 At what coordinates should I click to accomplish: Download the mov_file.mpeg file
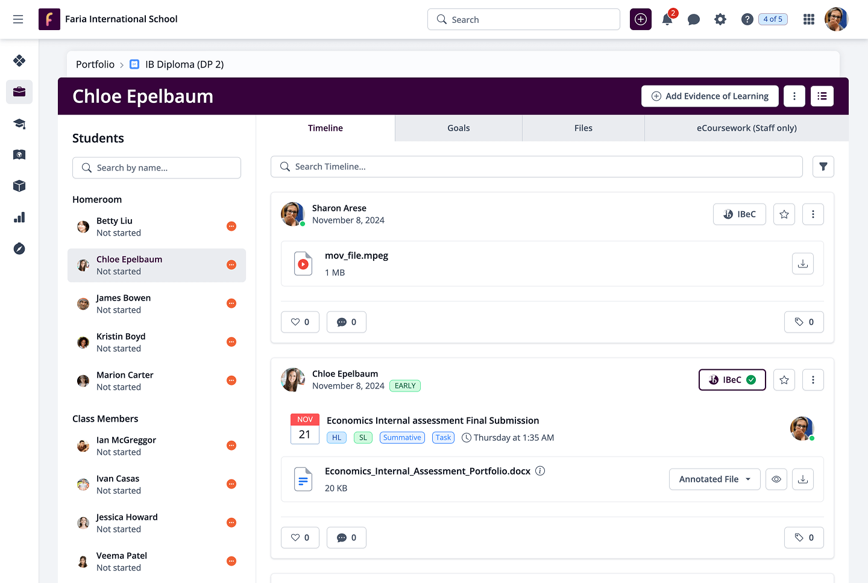click(x=802, y=264)
